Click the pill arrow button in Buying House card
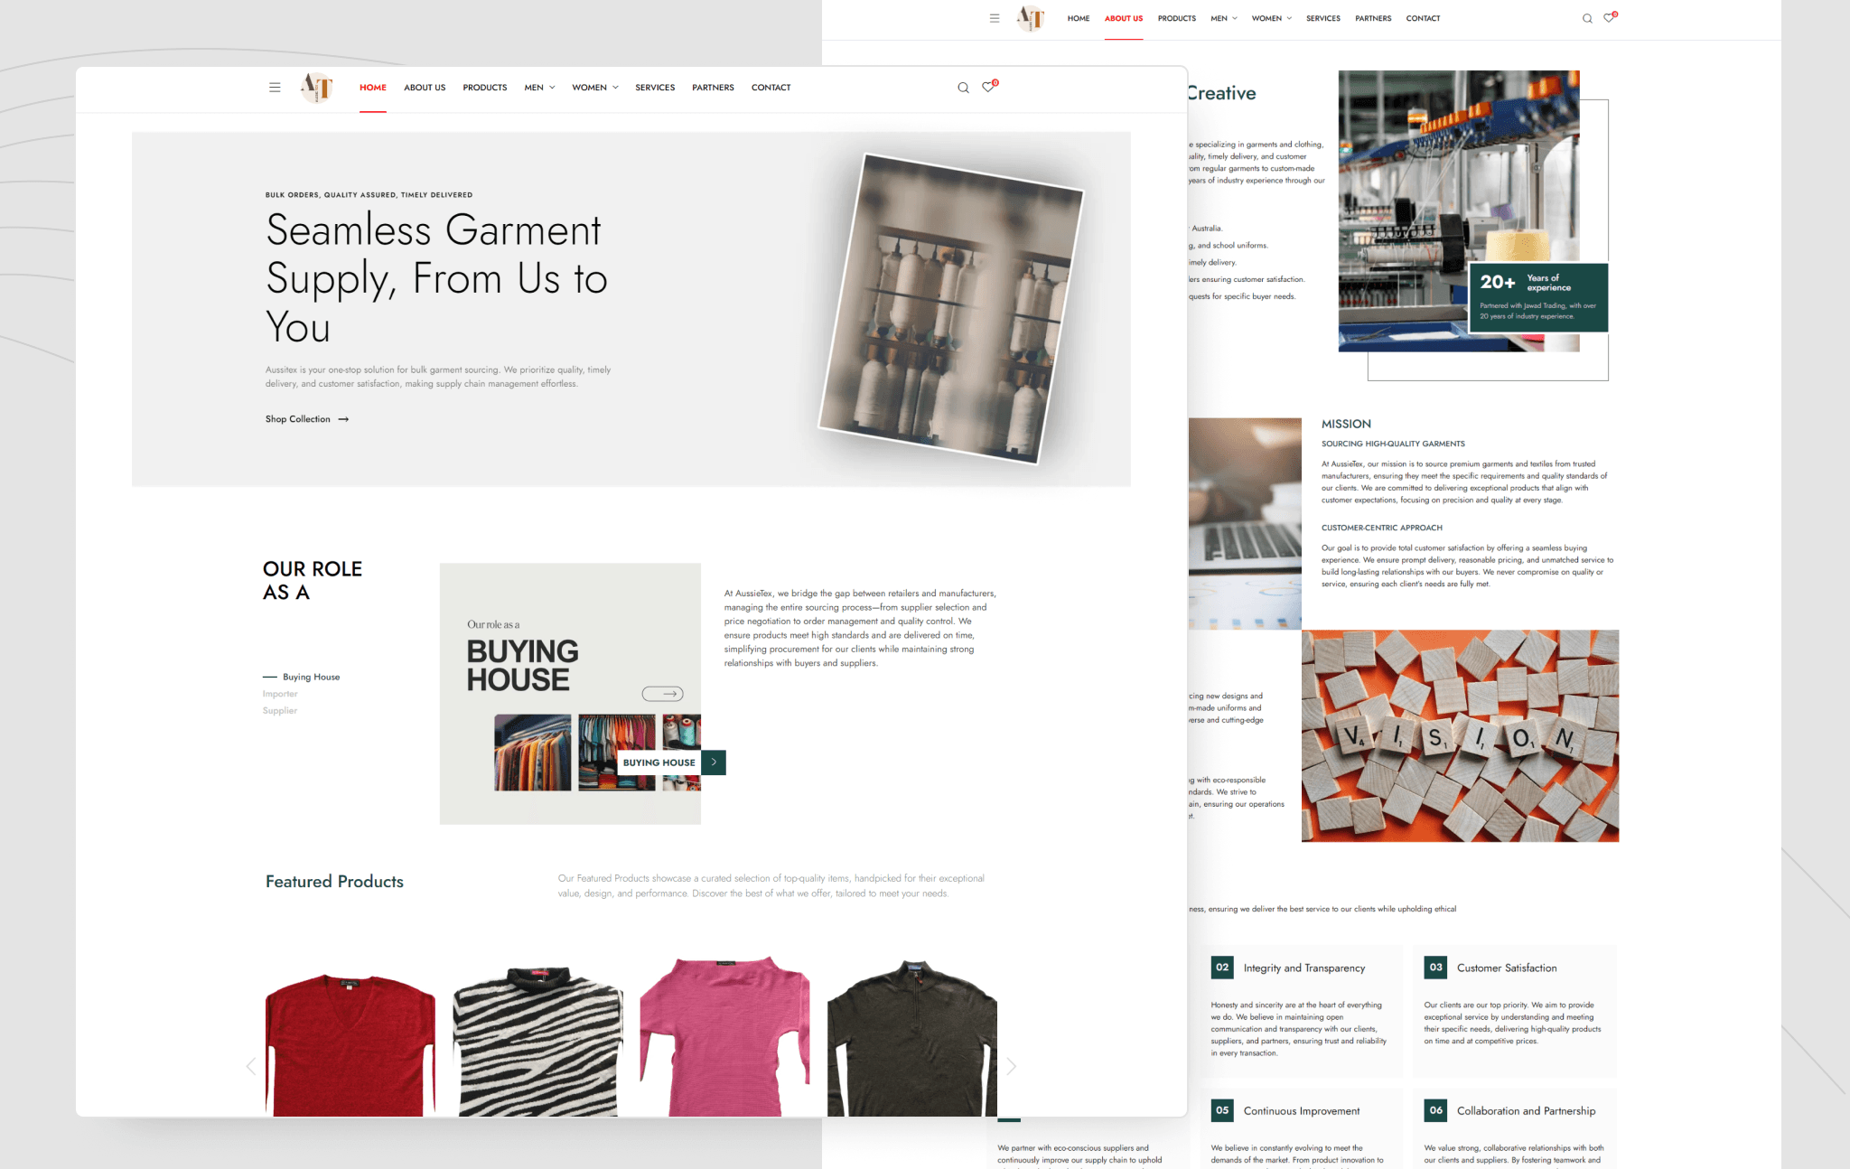 pos(662,694)
